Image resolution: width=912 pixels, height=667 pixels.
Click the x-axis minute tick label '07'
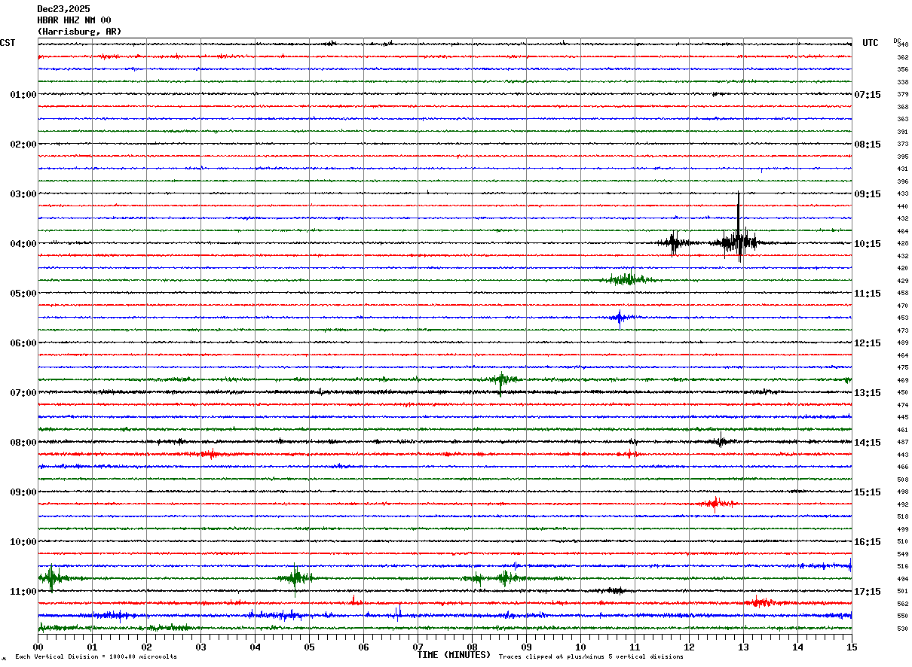point(418,647)
